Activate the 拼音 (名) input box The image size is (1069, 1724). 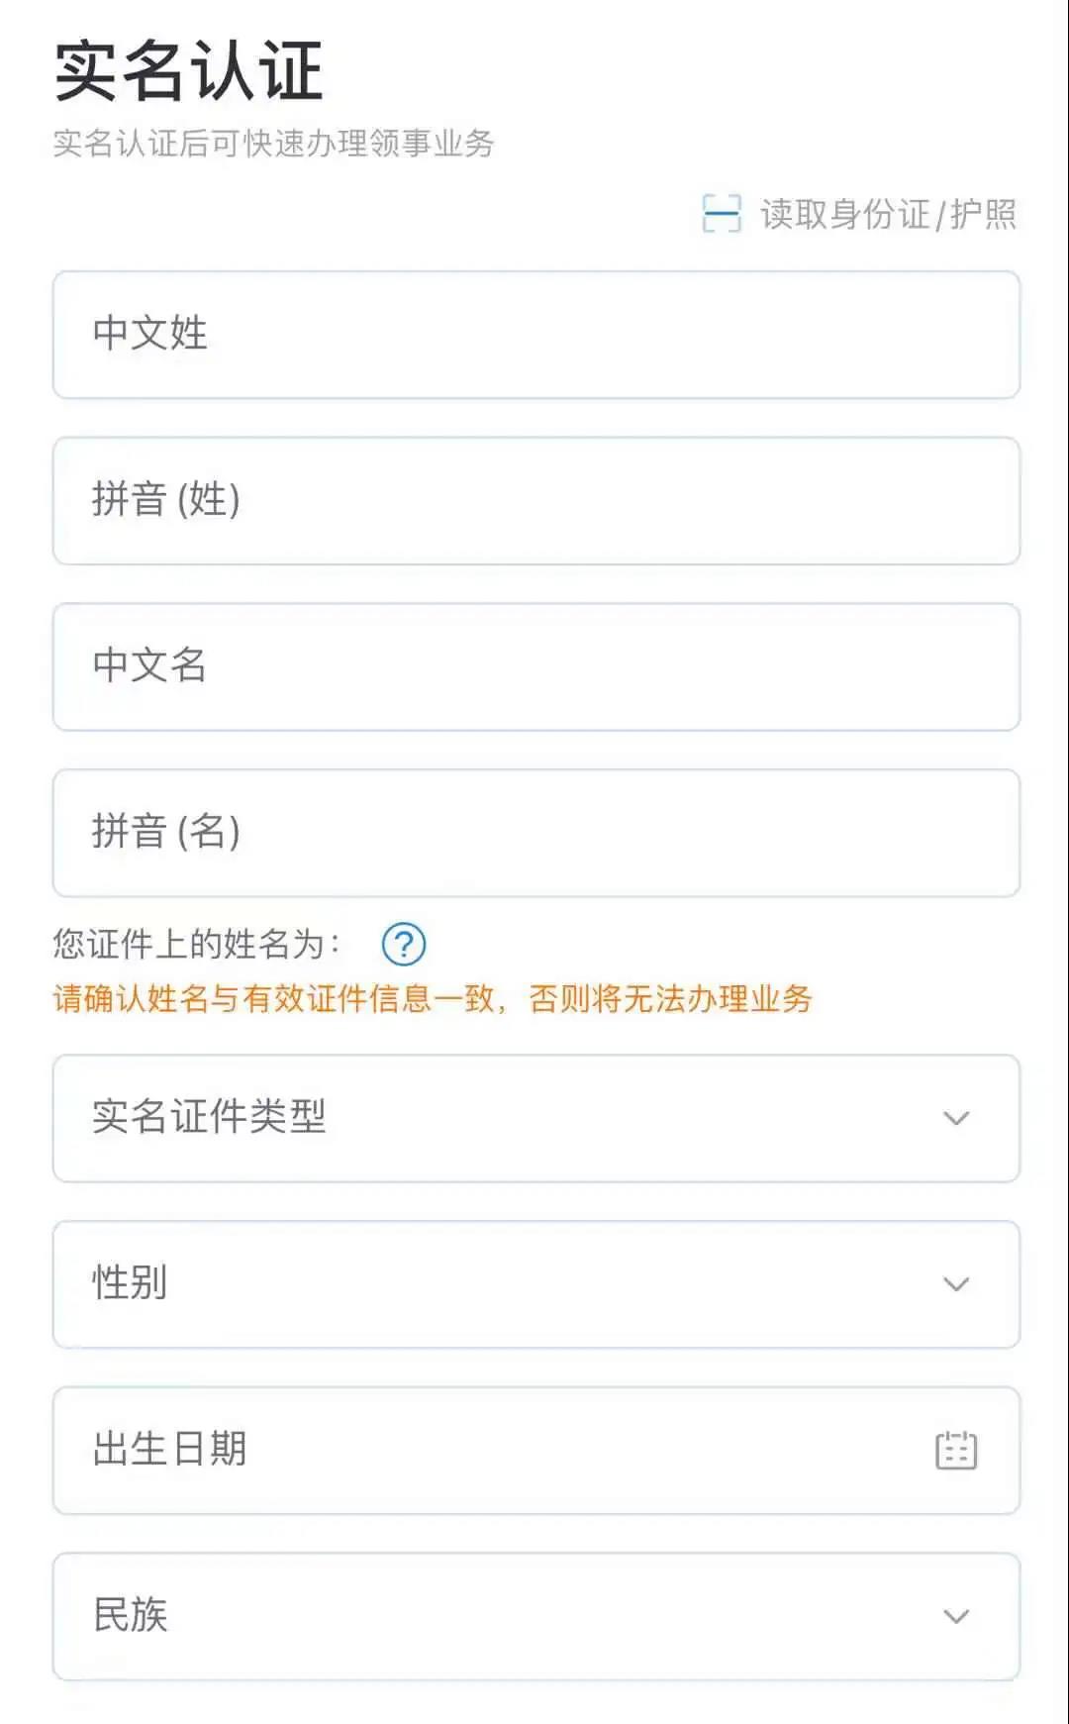(x=536, y=833)
